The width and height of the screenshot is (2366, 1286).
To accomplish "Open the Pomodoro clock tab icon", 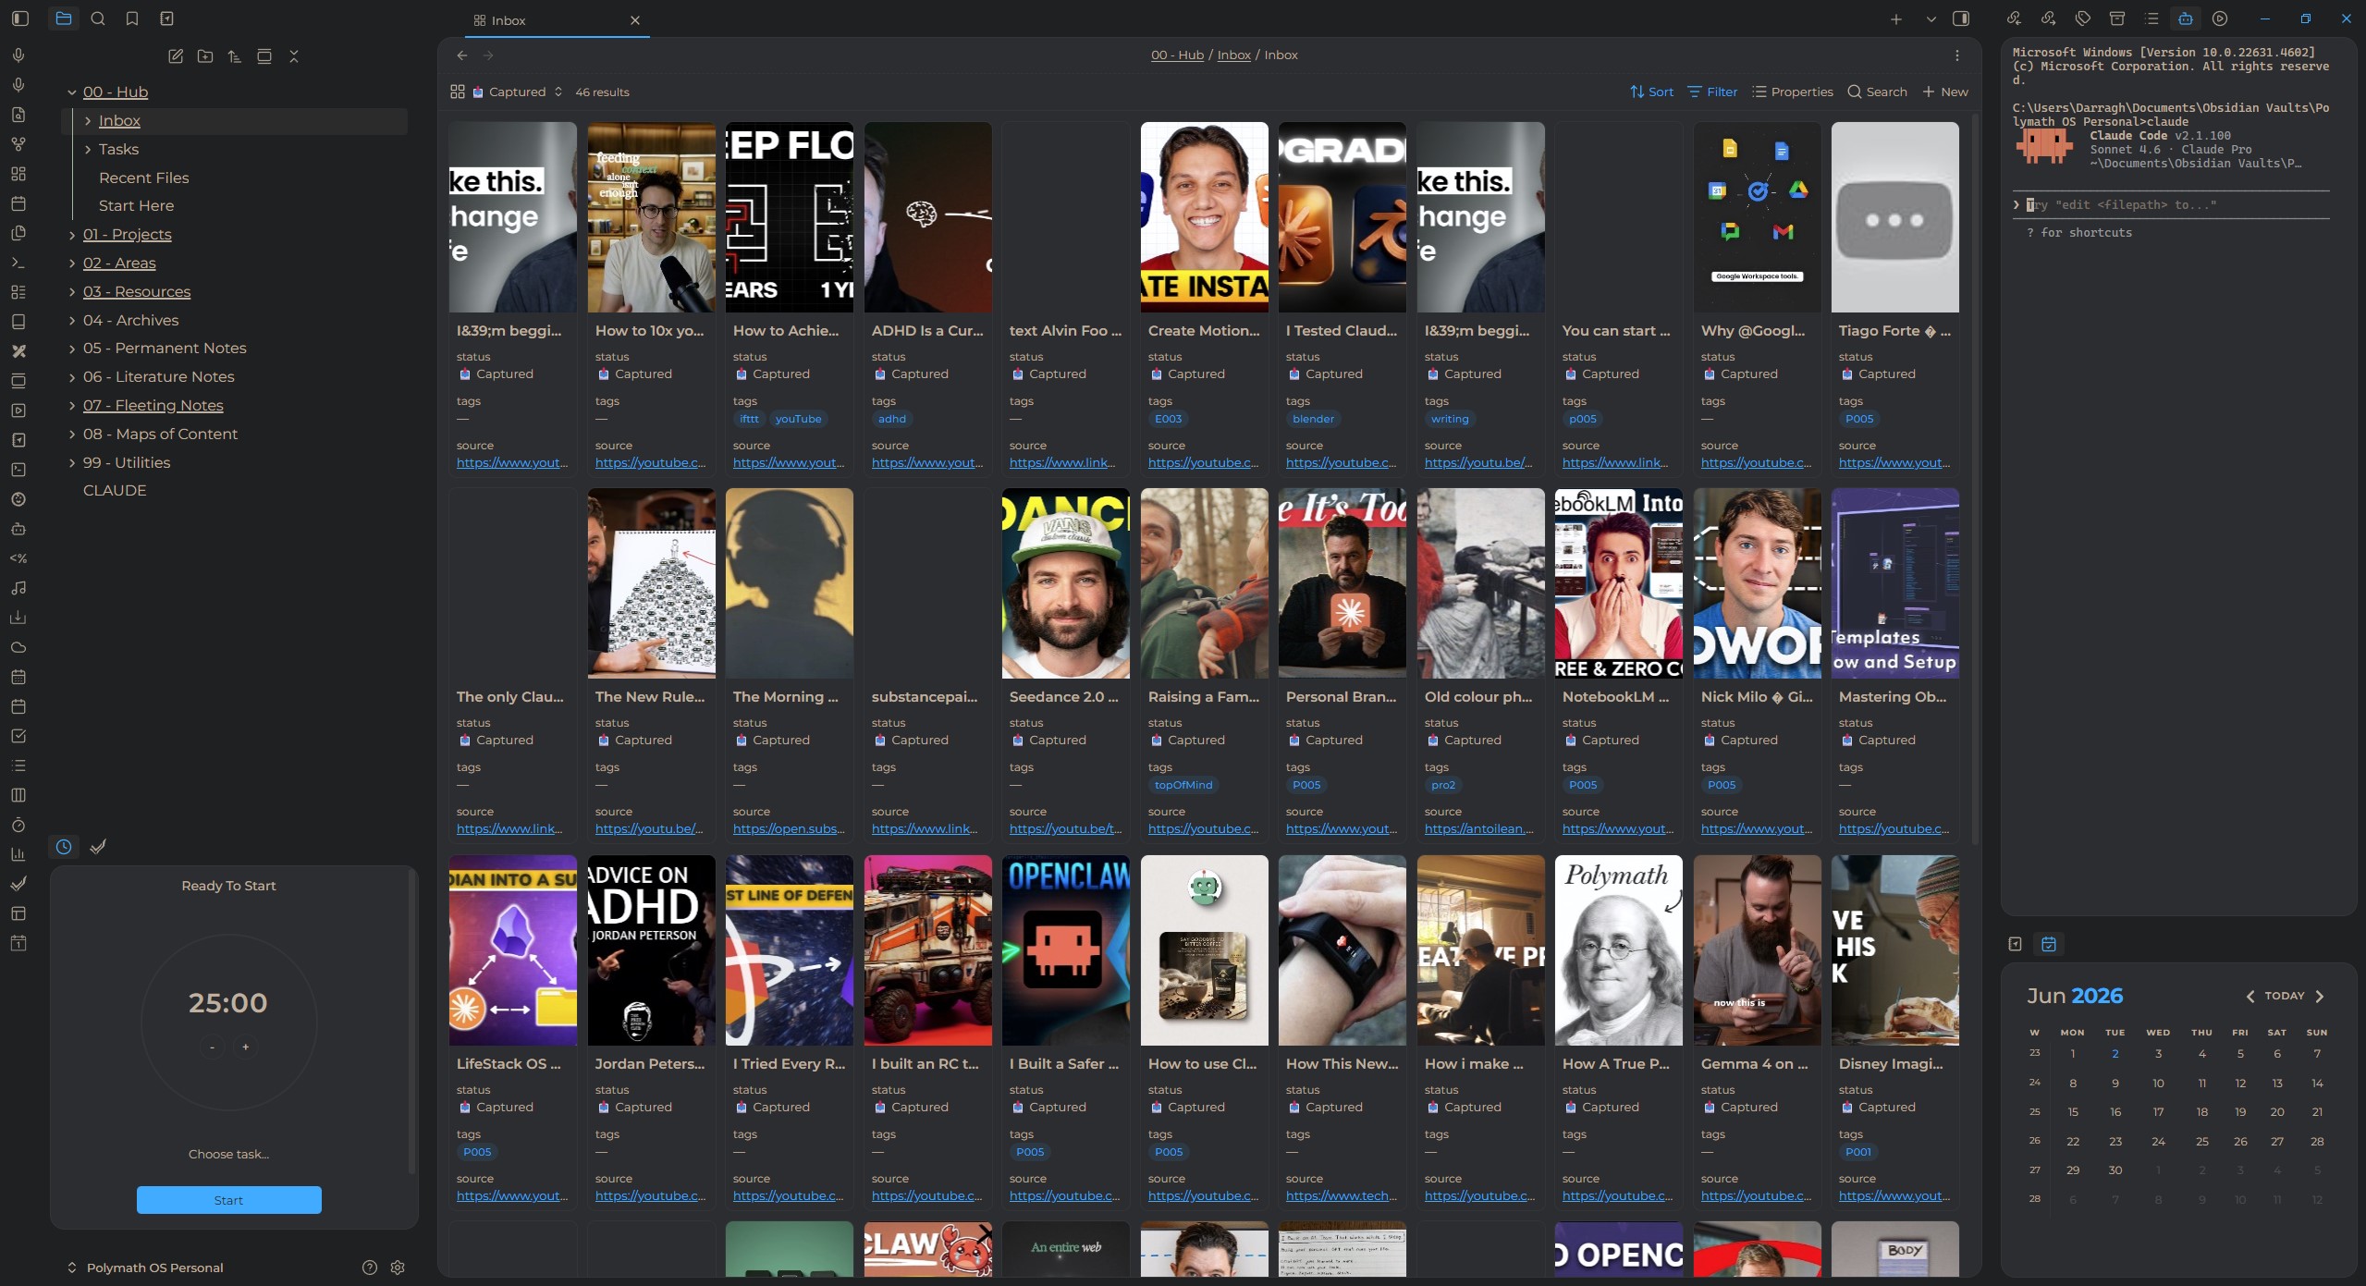I will [64, 847].
